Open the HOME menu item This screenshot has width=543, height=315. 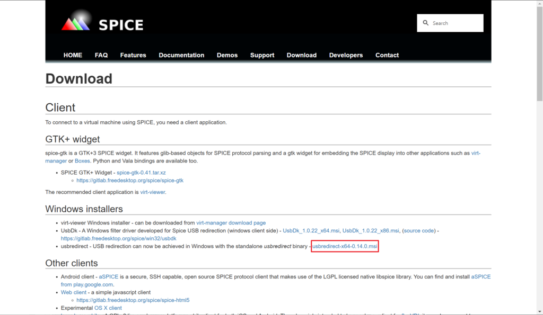coord(73,55)
